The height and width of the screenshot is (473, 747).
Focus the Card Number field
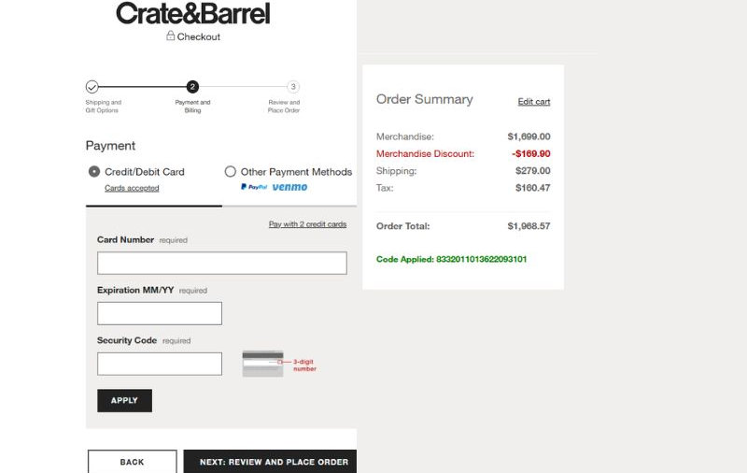[221, 263]
